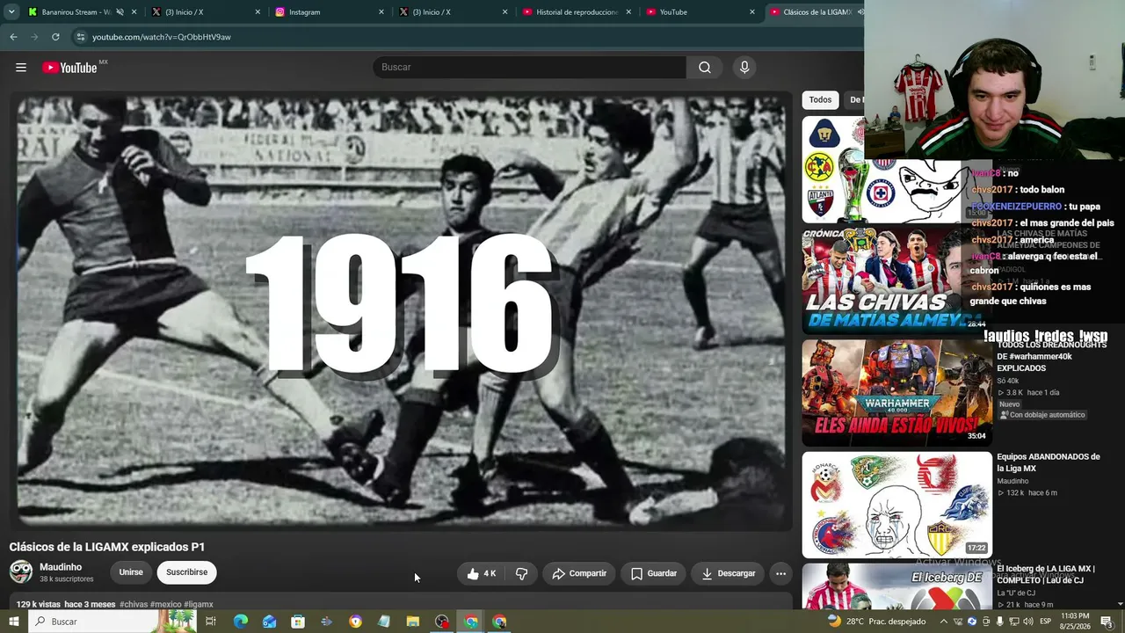Like the video with thumbs up

pyautogui.click(x=482, y=573)
